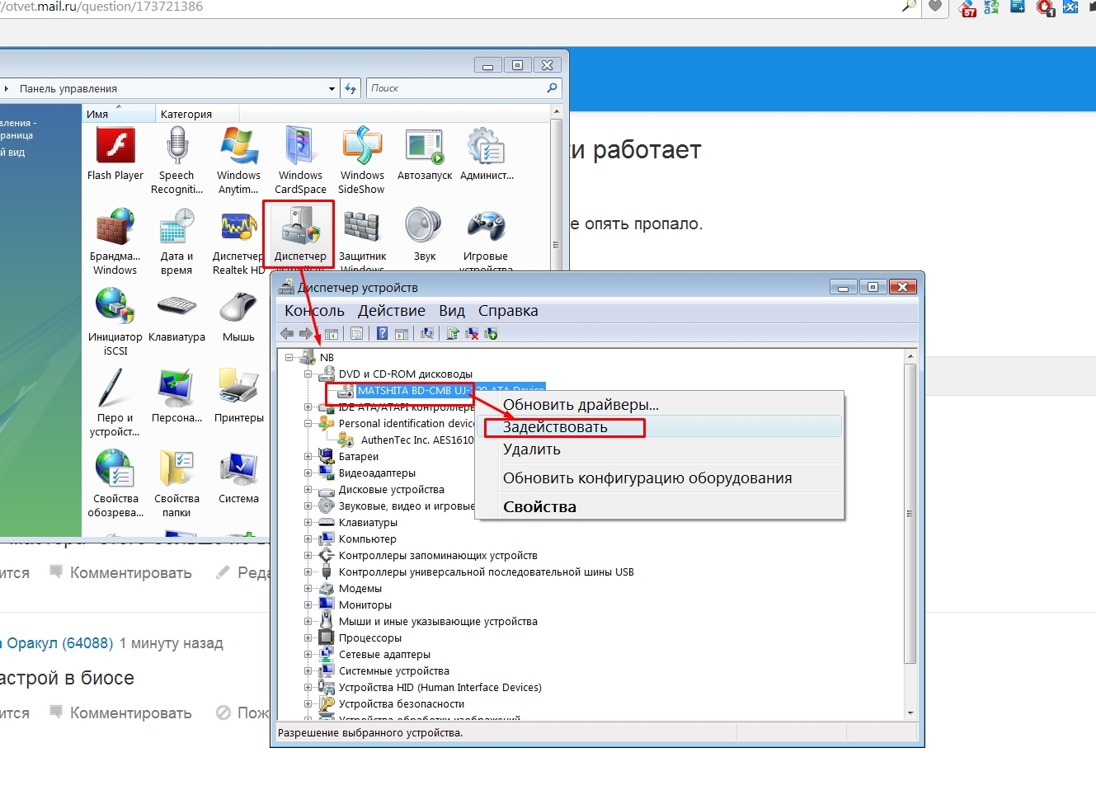The height and width of the screenshot is (809, 1096).
Task: Expand the Сетевые адаптеры tree node
Action: [308, 654]
